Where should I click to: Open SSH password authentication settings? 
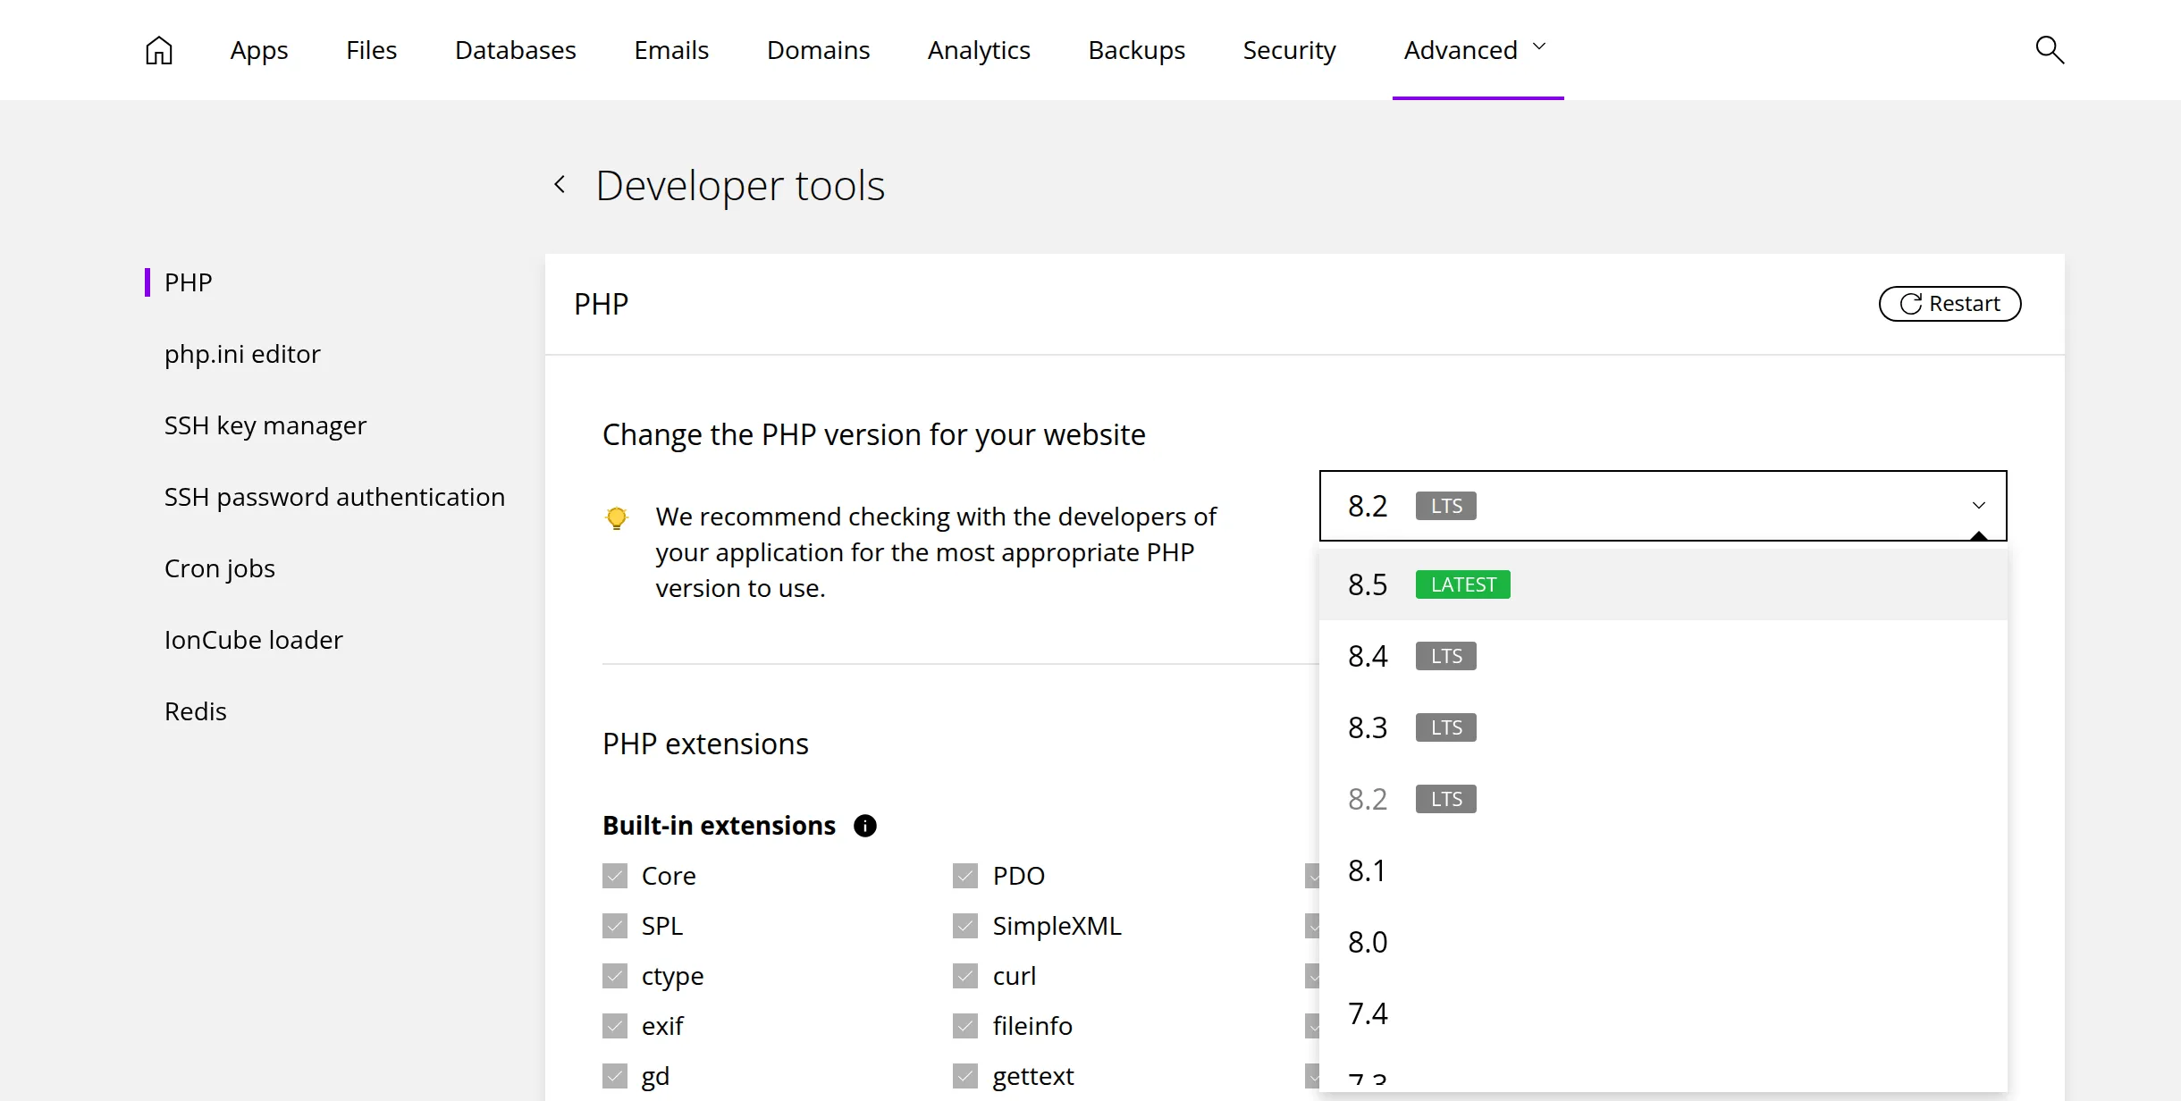pyautogui.click(x=334, y=497)
